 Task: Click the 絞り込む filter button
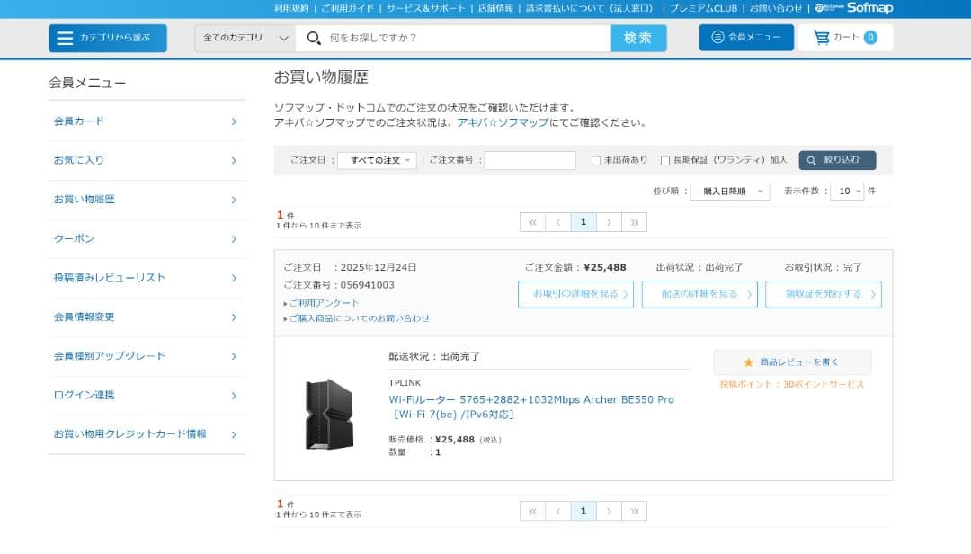pos(837,160)
